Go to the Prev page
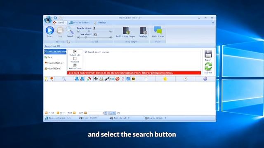This screenshot has width=264, height=148. (61, 113)
